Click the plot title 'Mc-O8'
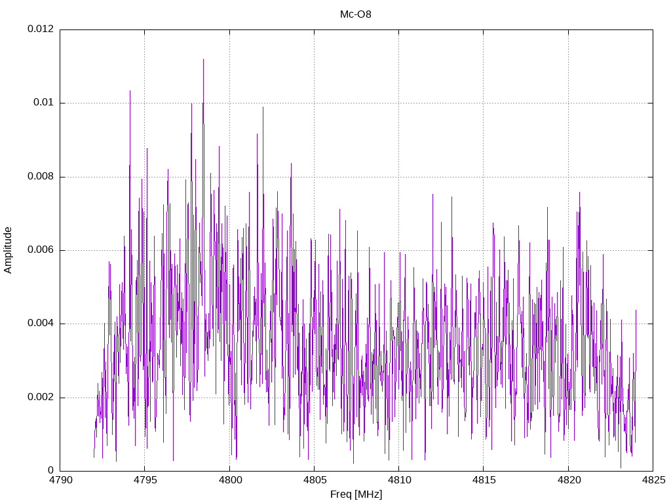The image size is (671, 503). tap(356, 14)
